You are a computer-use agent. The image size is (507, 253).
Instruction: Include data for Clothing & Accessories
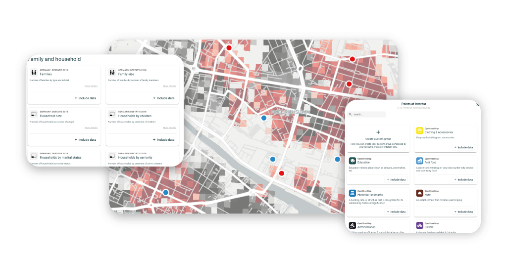pyautogui.click(x=463, y=147)
